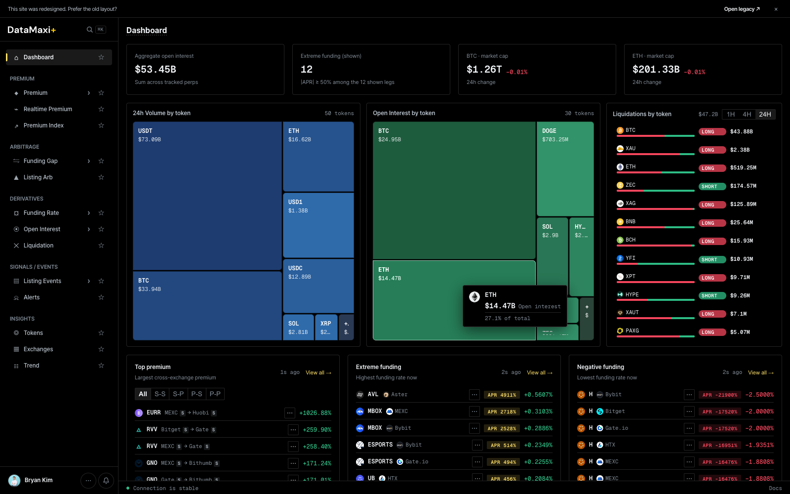Click the Tokens sidebar icon

(x=16, y=333)
